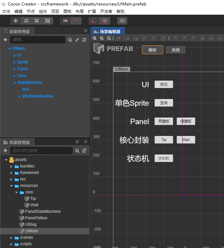The image size is (224, 248).
Task: Expand the framework folder
Action: pyautogui.click(x=11, y=173)
